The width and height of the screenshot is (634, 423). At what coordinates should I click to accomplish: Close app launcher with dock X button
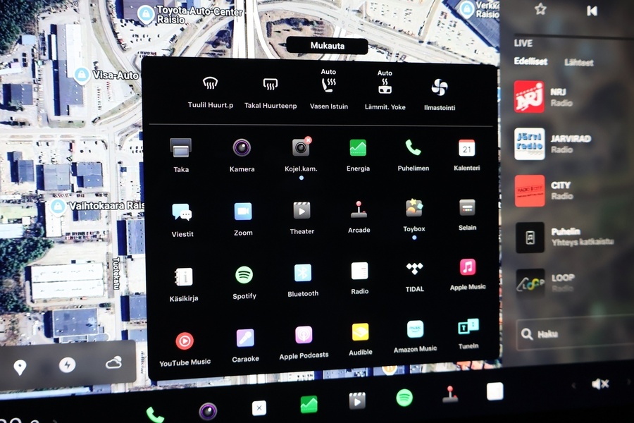(x=259, y=408)
